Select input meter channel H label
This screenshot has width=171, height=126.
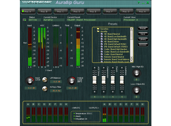click(66, 104)
